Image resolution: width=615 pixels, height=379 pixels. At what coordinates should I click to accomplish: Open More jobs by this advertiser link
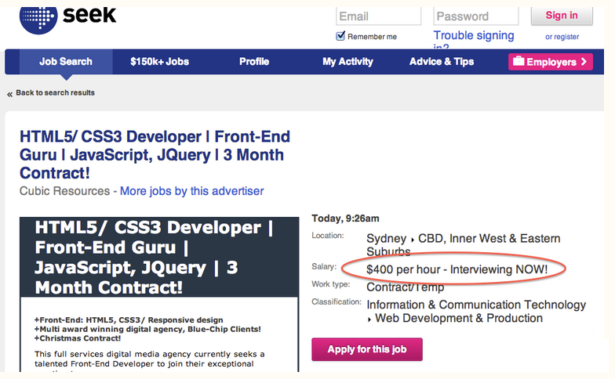(x=191, y=191)
